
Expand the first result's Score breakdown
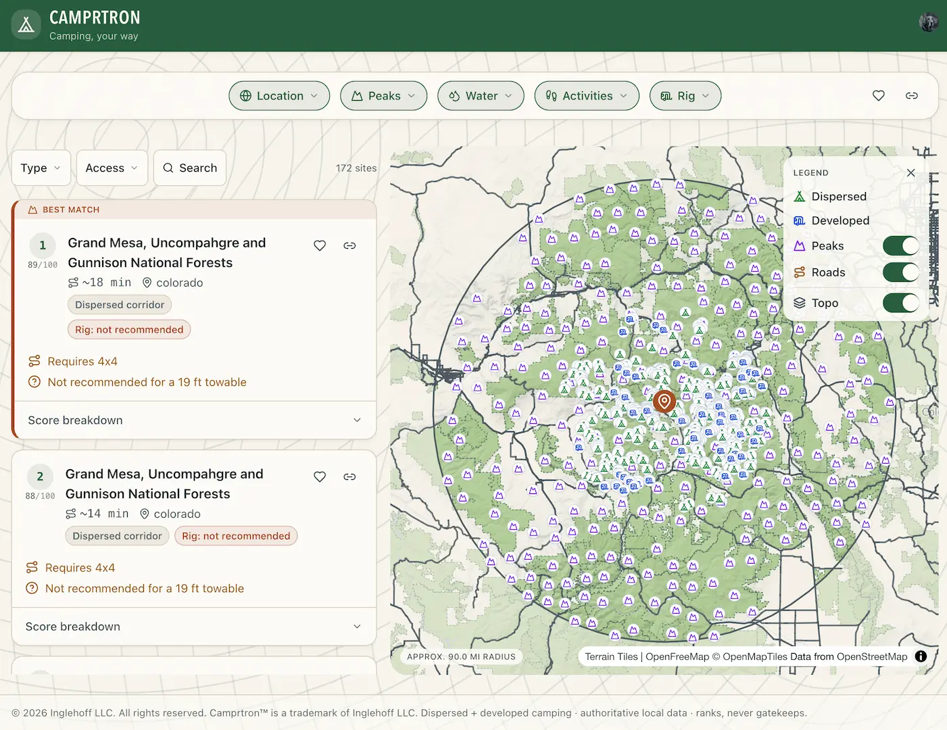[195, 420]
